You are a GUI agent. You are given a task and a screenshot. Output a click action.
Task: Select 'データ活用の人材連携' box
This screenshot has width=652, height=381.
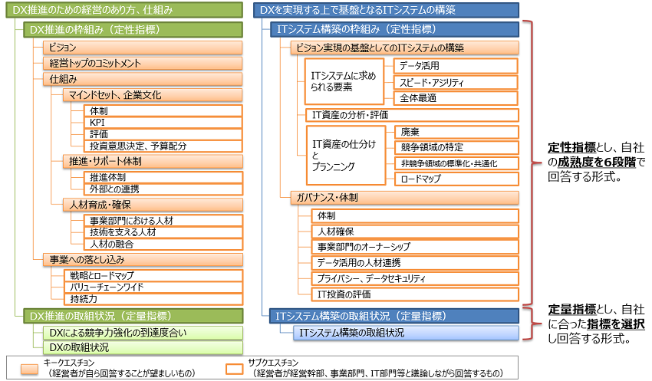tap(415, 263)
